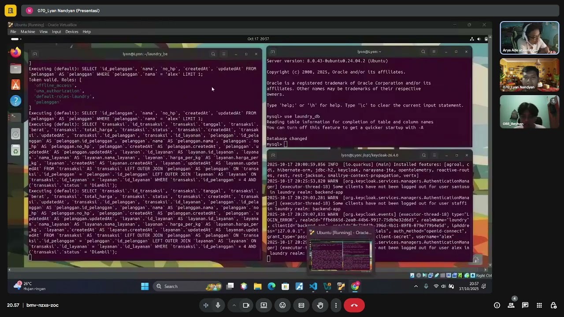Image resolution: width=564 pixels, height=317 pixels.
Task: Turn on captions in the Meet bar
Action: pyautogui.click(x=301, y=305)
